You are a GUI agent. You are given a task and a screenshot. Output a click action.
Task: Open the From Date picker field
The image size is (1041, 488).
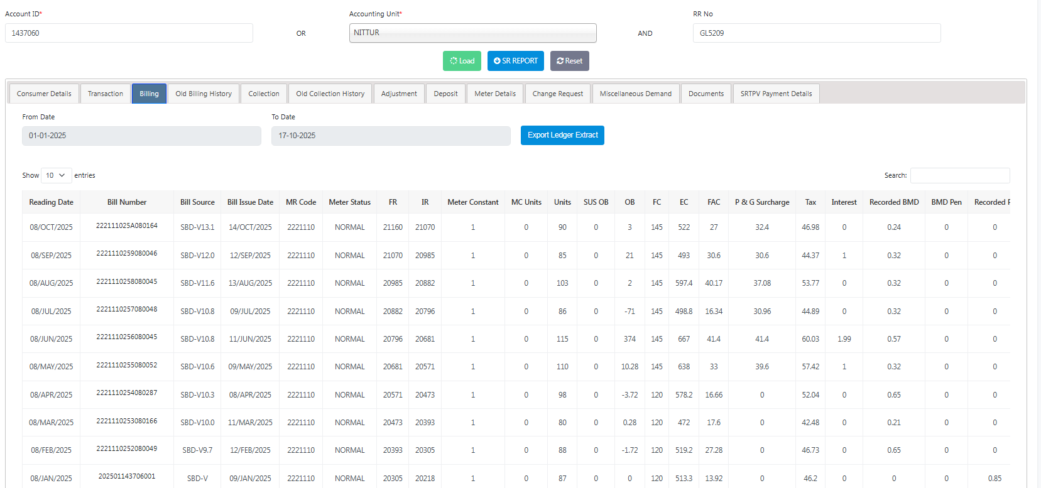click(141, 136)
